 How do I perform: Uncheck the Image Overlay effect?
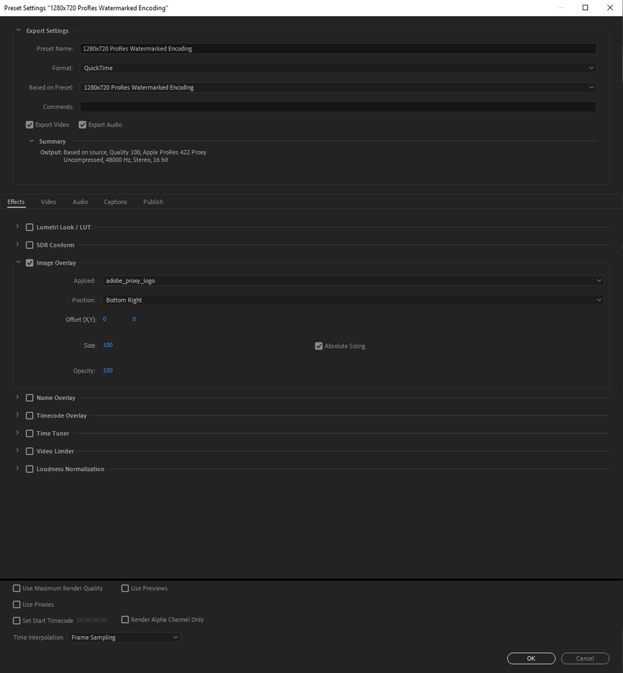coord(30,262)
